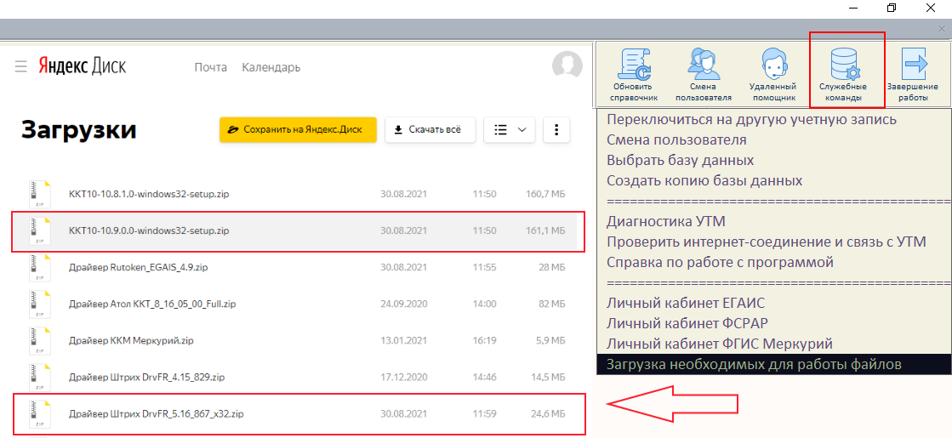Open the 'Почта' link in header

click(x=210, y=67)
